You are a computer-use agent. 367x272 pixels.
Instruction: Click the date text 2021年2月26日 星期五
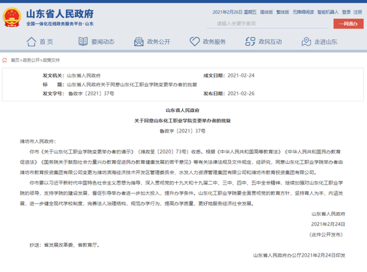click(x=234, y=12)
